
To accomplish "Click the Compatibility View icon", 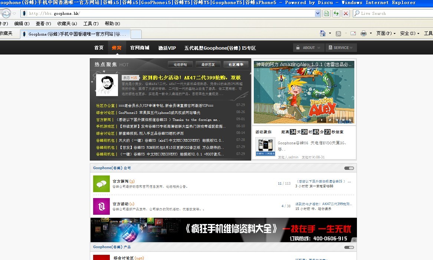I will [x=327, y=13].
